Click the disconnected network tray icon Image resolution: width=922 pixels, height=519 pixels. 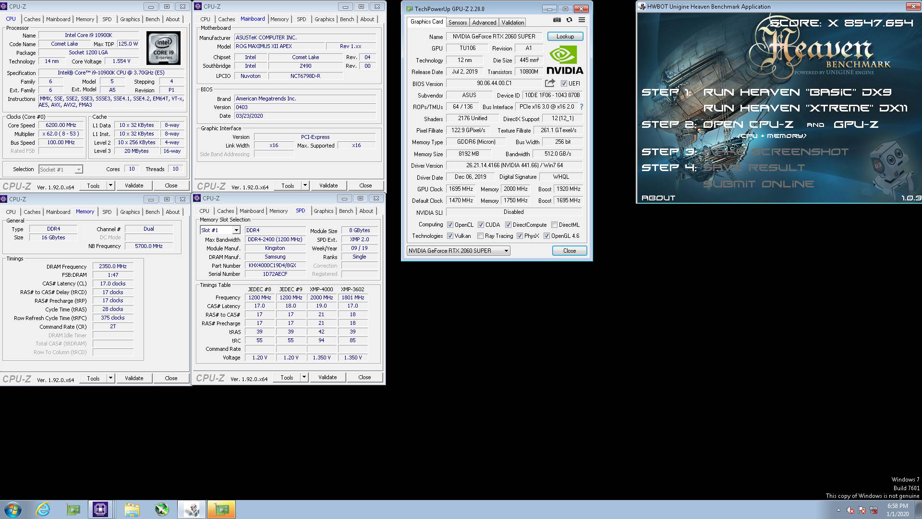873,510
